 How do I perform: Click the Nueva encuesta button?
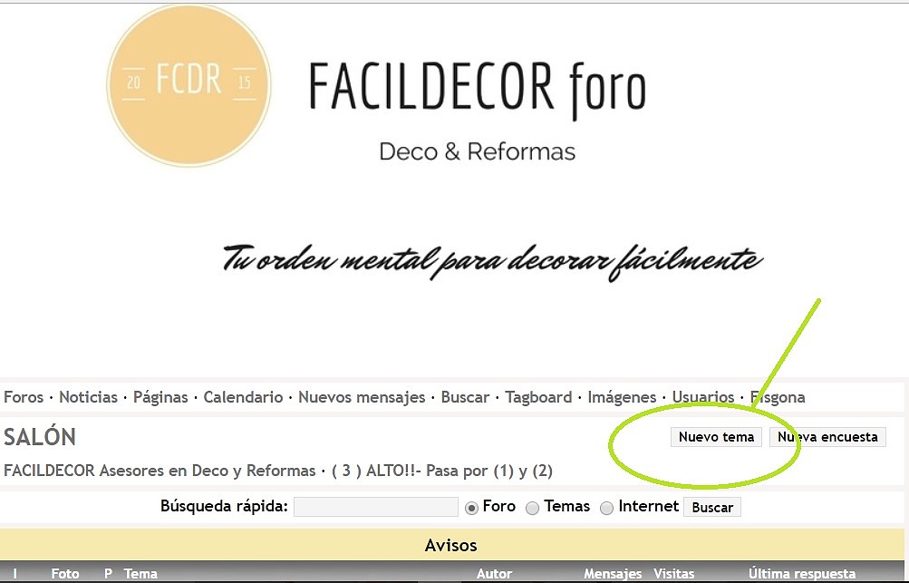point(827,437)
